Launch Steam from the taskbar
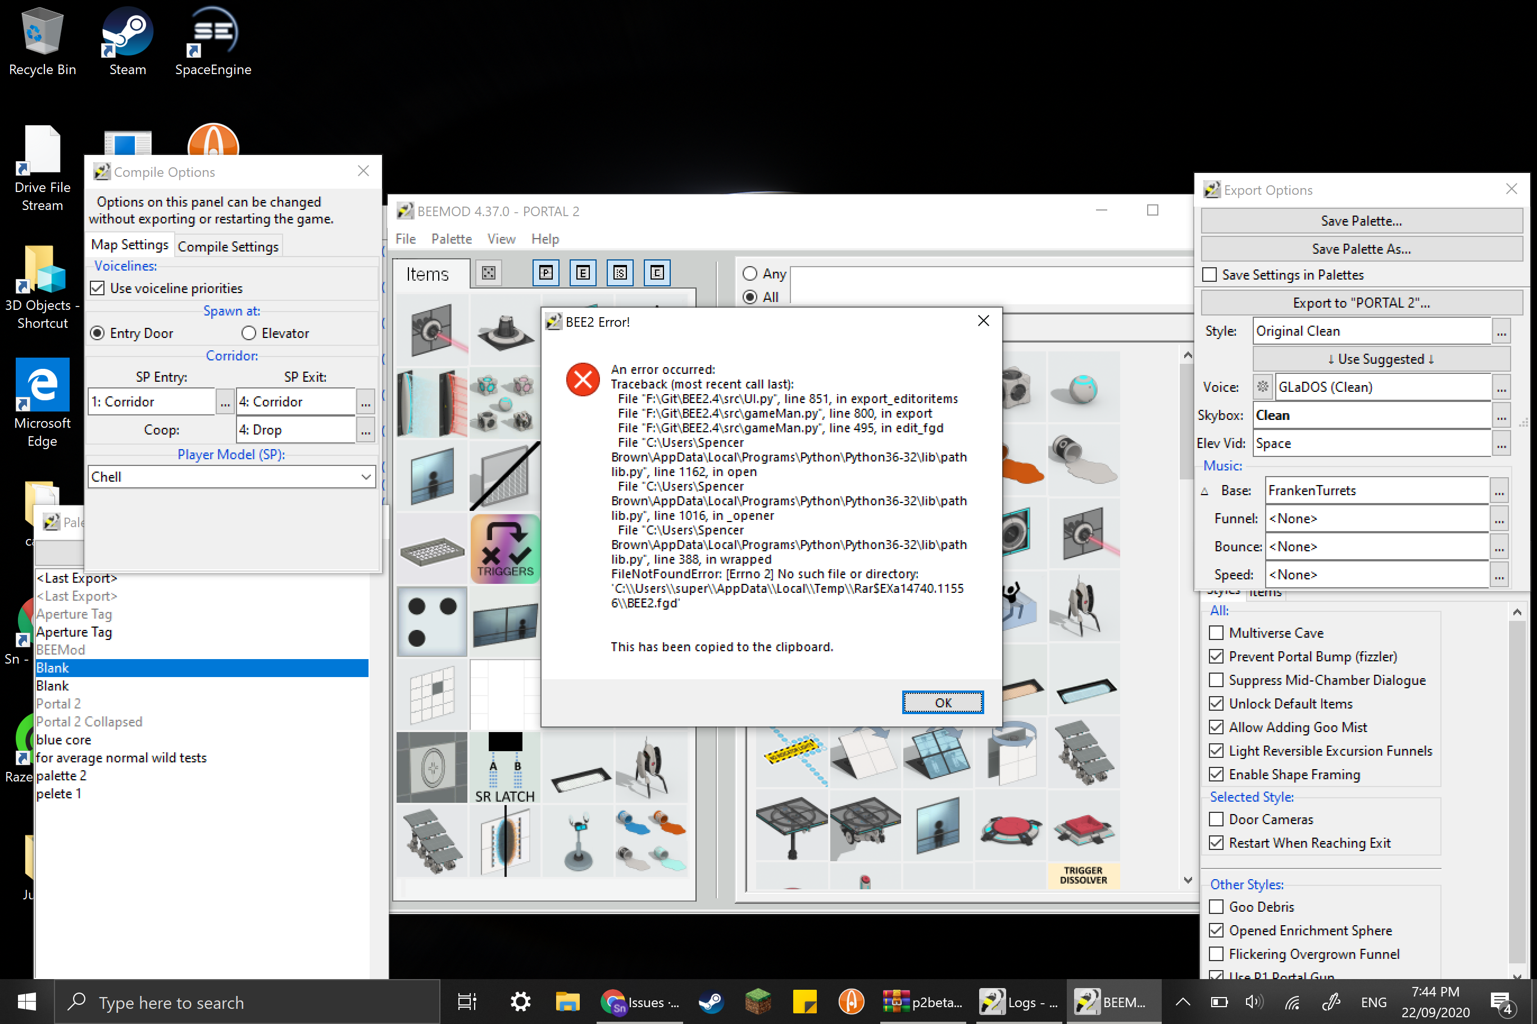 (x=712, y=1002)
